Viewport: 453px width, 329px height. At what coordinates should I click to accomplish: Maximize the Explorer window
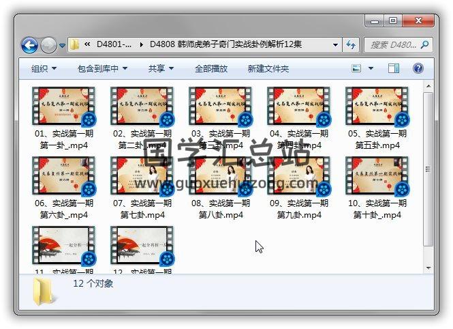point(393,21)
